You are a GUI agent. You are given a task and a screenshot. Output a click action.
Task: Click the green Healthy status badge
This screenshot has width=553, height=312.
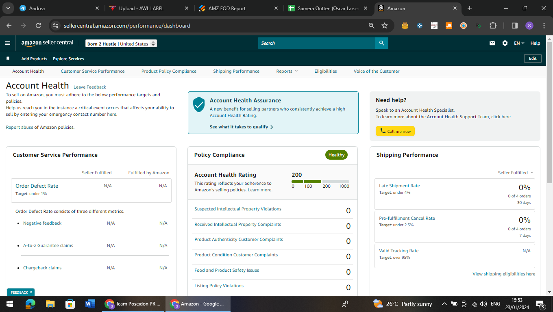[x=336, y=155]
